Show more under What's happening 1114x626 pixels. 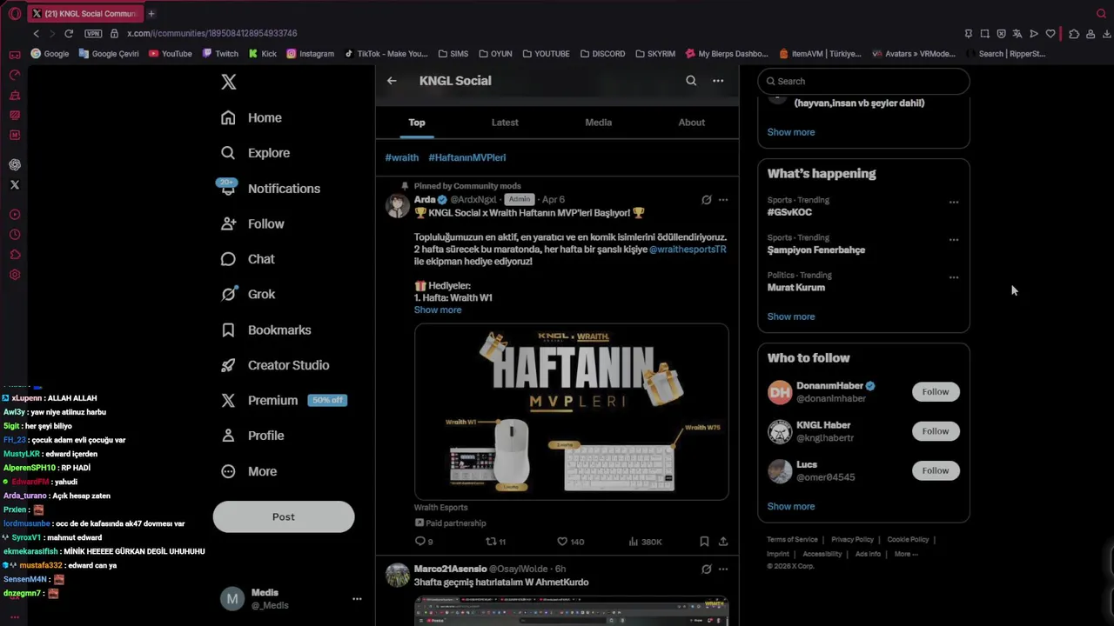[x=791, y=317]
